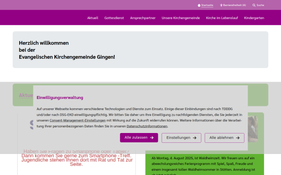
Task: Open the Kirche im Lebenslauf menu
Action: 222,18
